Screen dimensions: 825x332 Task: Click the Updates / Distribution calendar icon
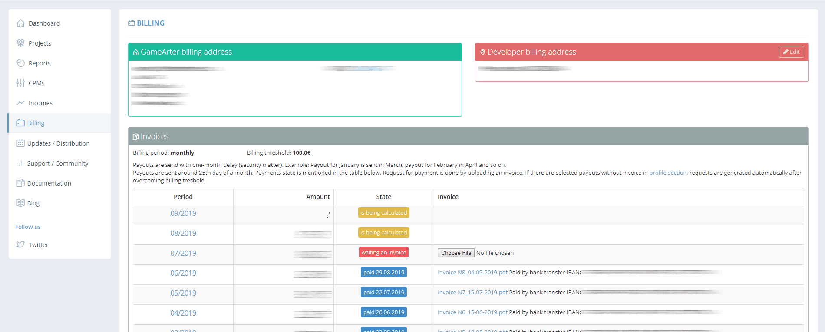point(20,143)
